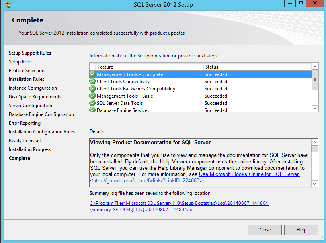Select Client Tools Backwards Compatibility row
Image resolution: width=326 pixels, height=243 pixels.
[201, 88]
